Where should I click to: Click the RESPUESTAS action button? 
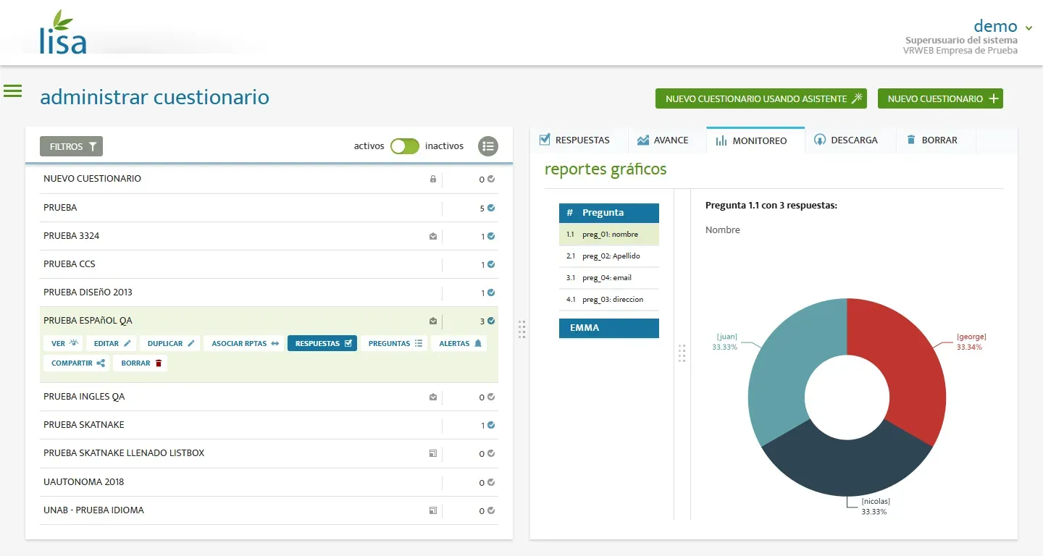pos(322,343)
